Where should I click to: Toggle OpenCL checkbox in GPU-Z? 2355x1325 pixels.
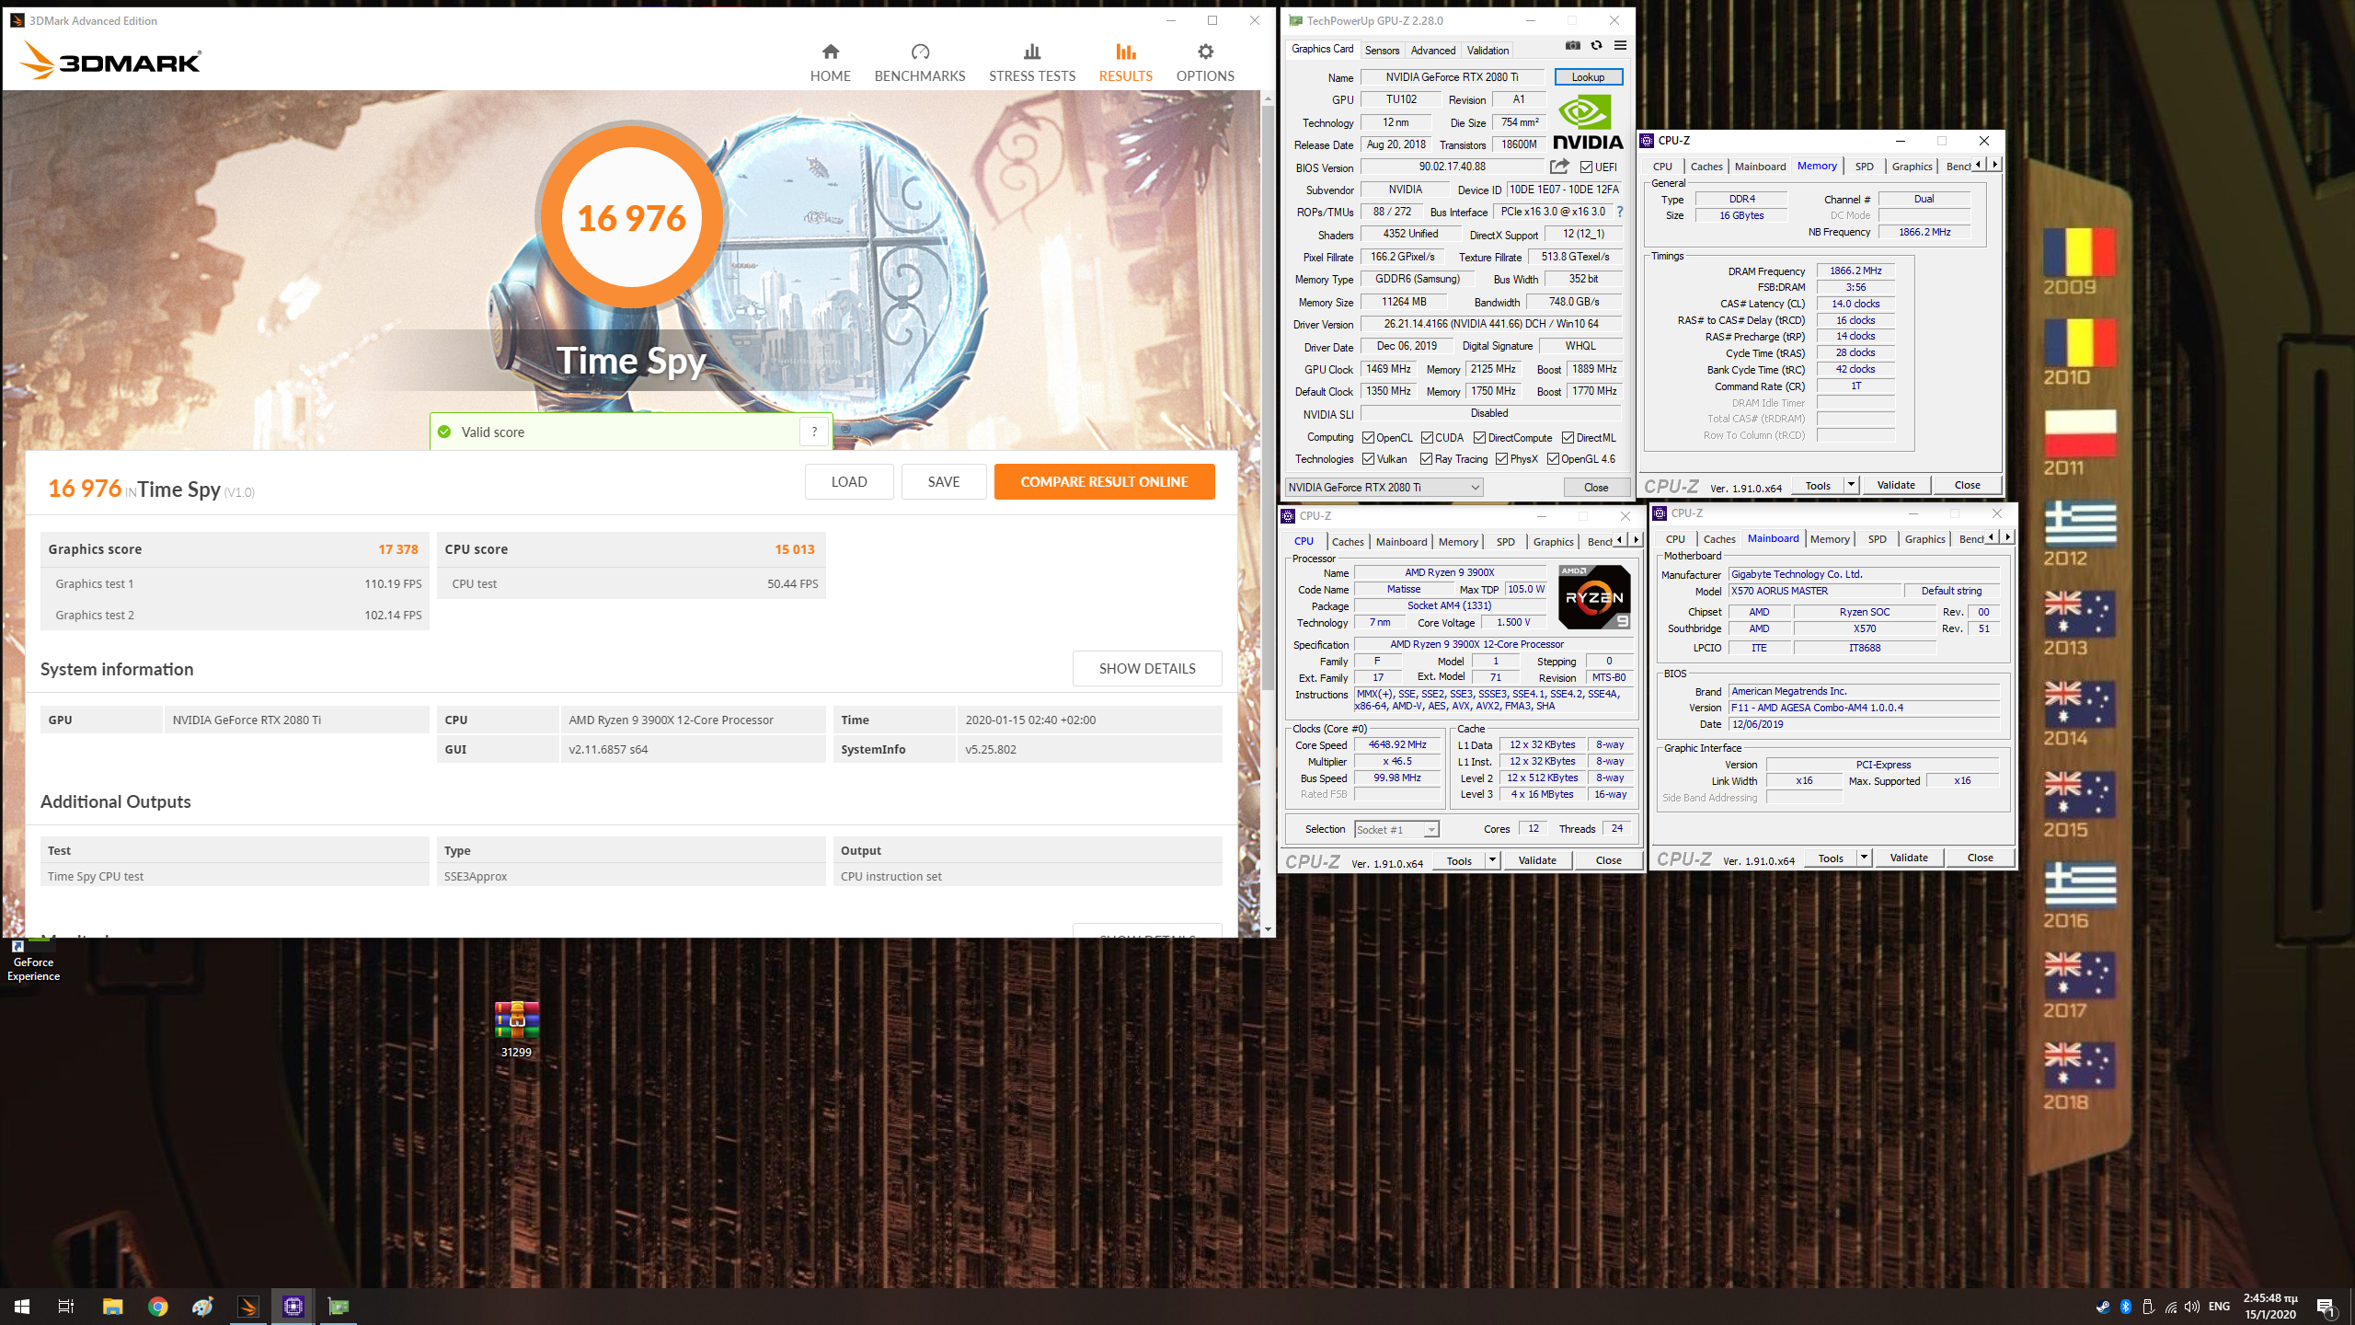[1368, 438]
